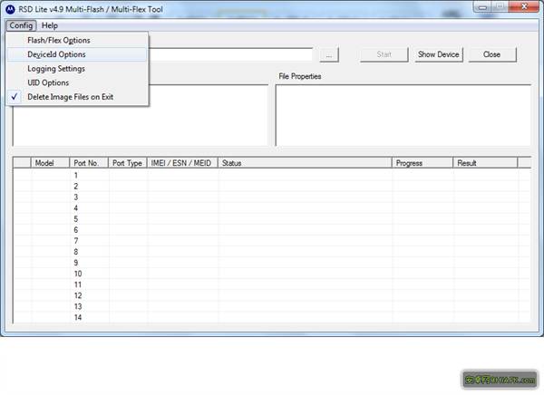Select port number 7 row

point(272,241)
